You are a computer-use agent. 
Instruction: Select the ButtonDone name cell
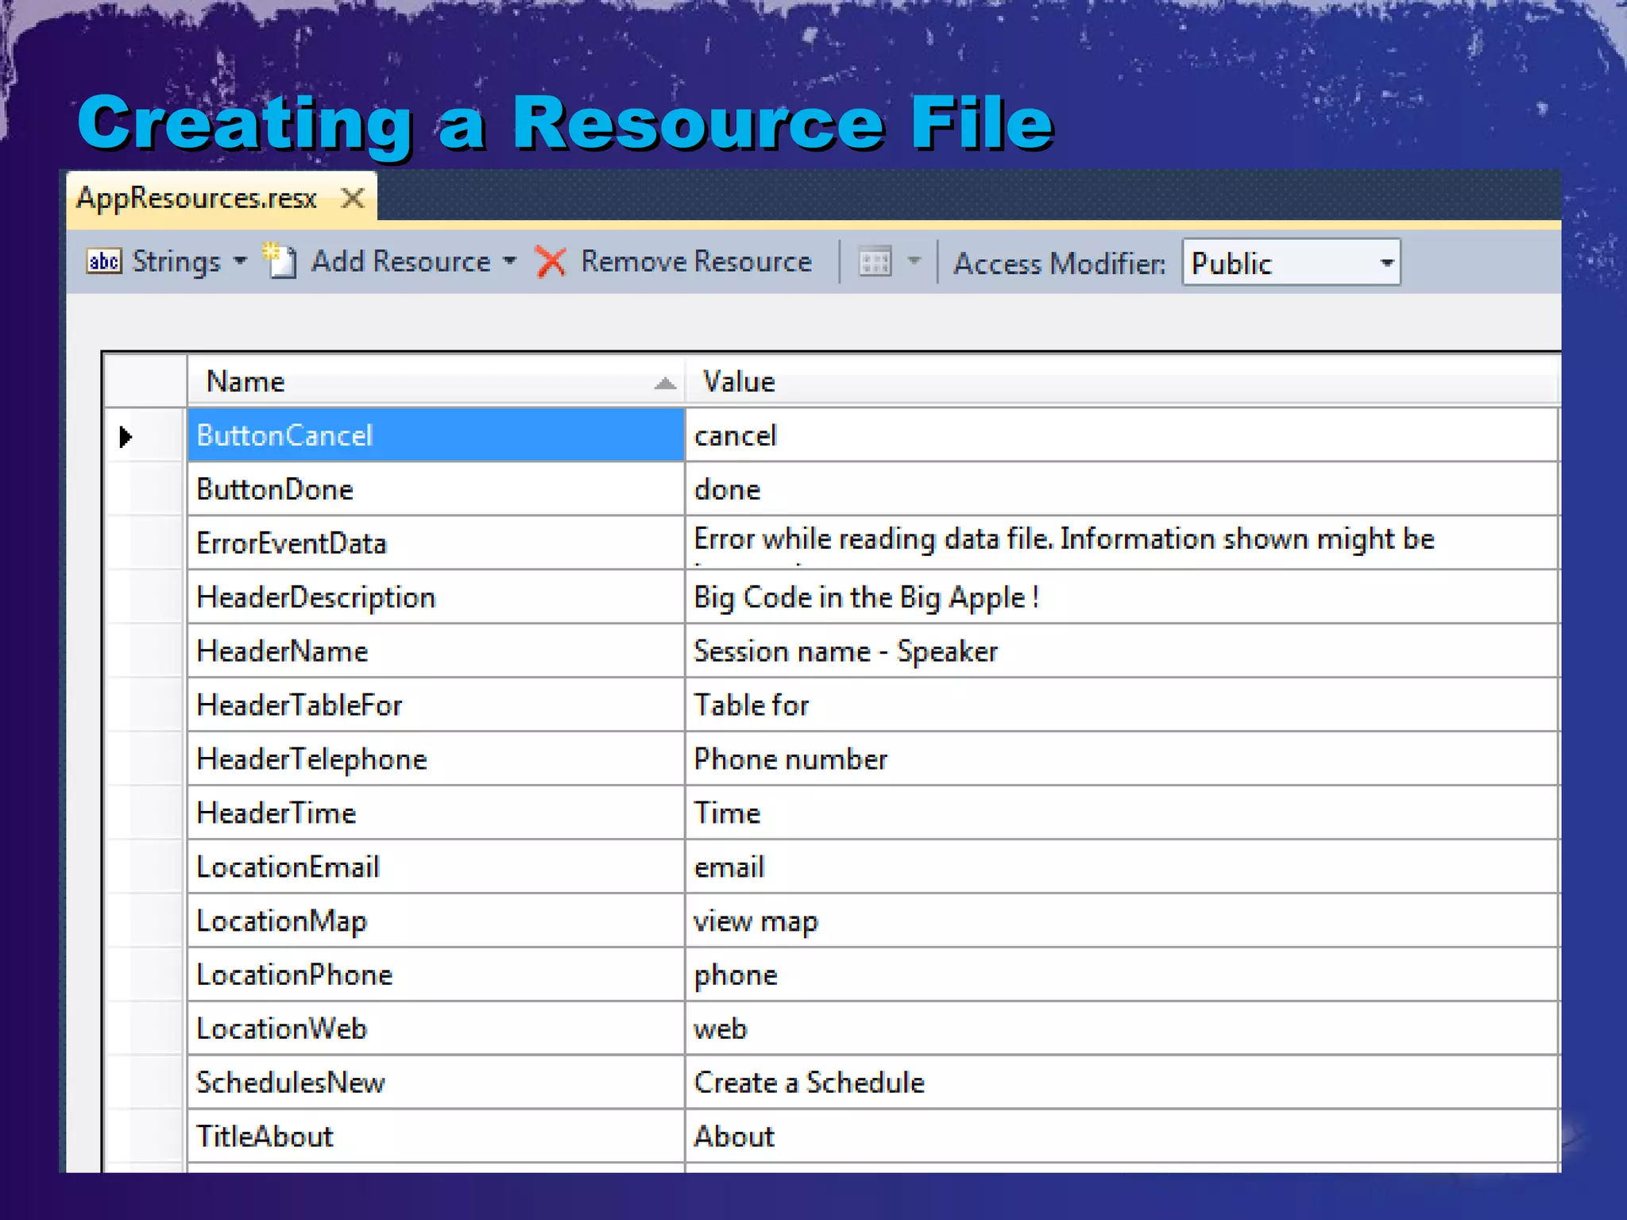[435, 489]
